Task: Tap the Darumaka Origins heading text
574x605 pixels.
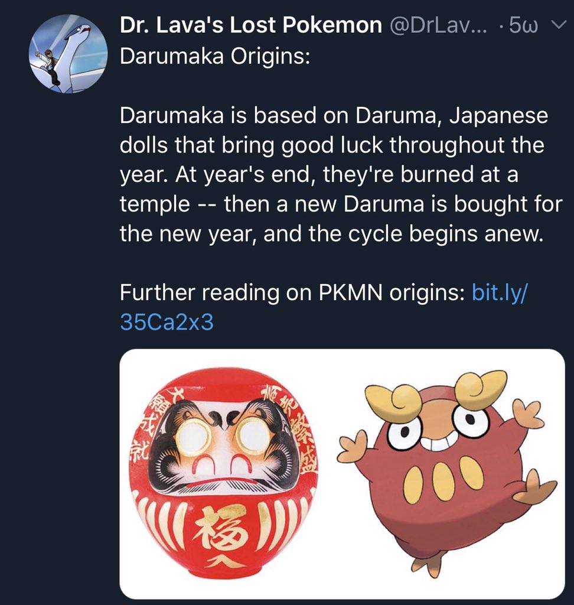Action: point(215,56)
